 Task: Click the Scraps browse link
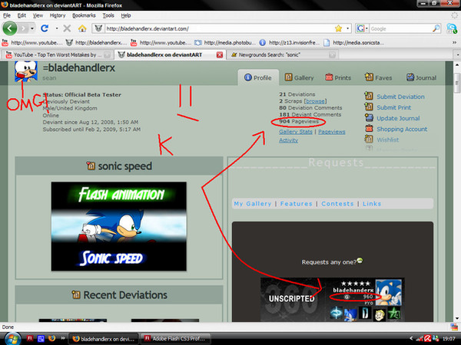pyautogui.click(x=315, y=101)
